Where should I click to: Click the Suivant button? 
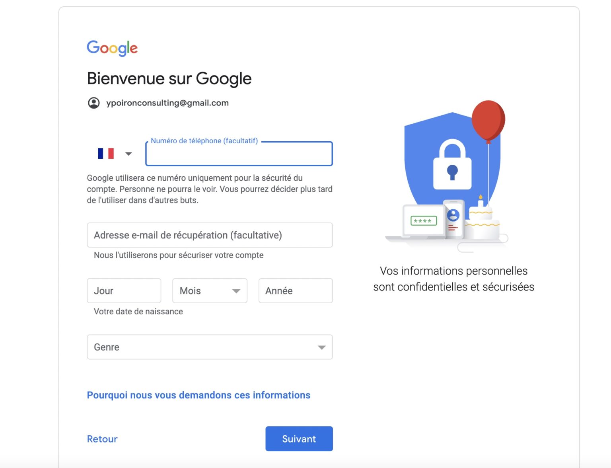tap(299, 439)
